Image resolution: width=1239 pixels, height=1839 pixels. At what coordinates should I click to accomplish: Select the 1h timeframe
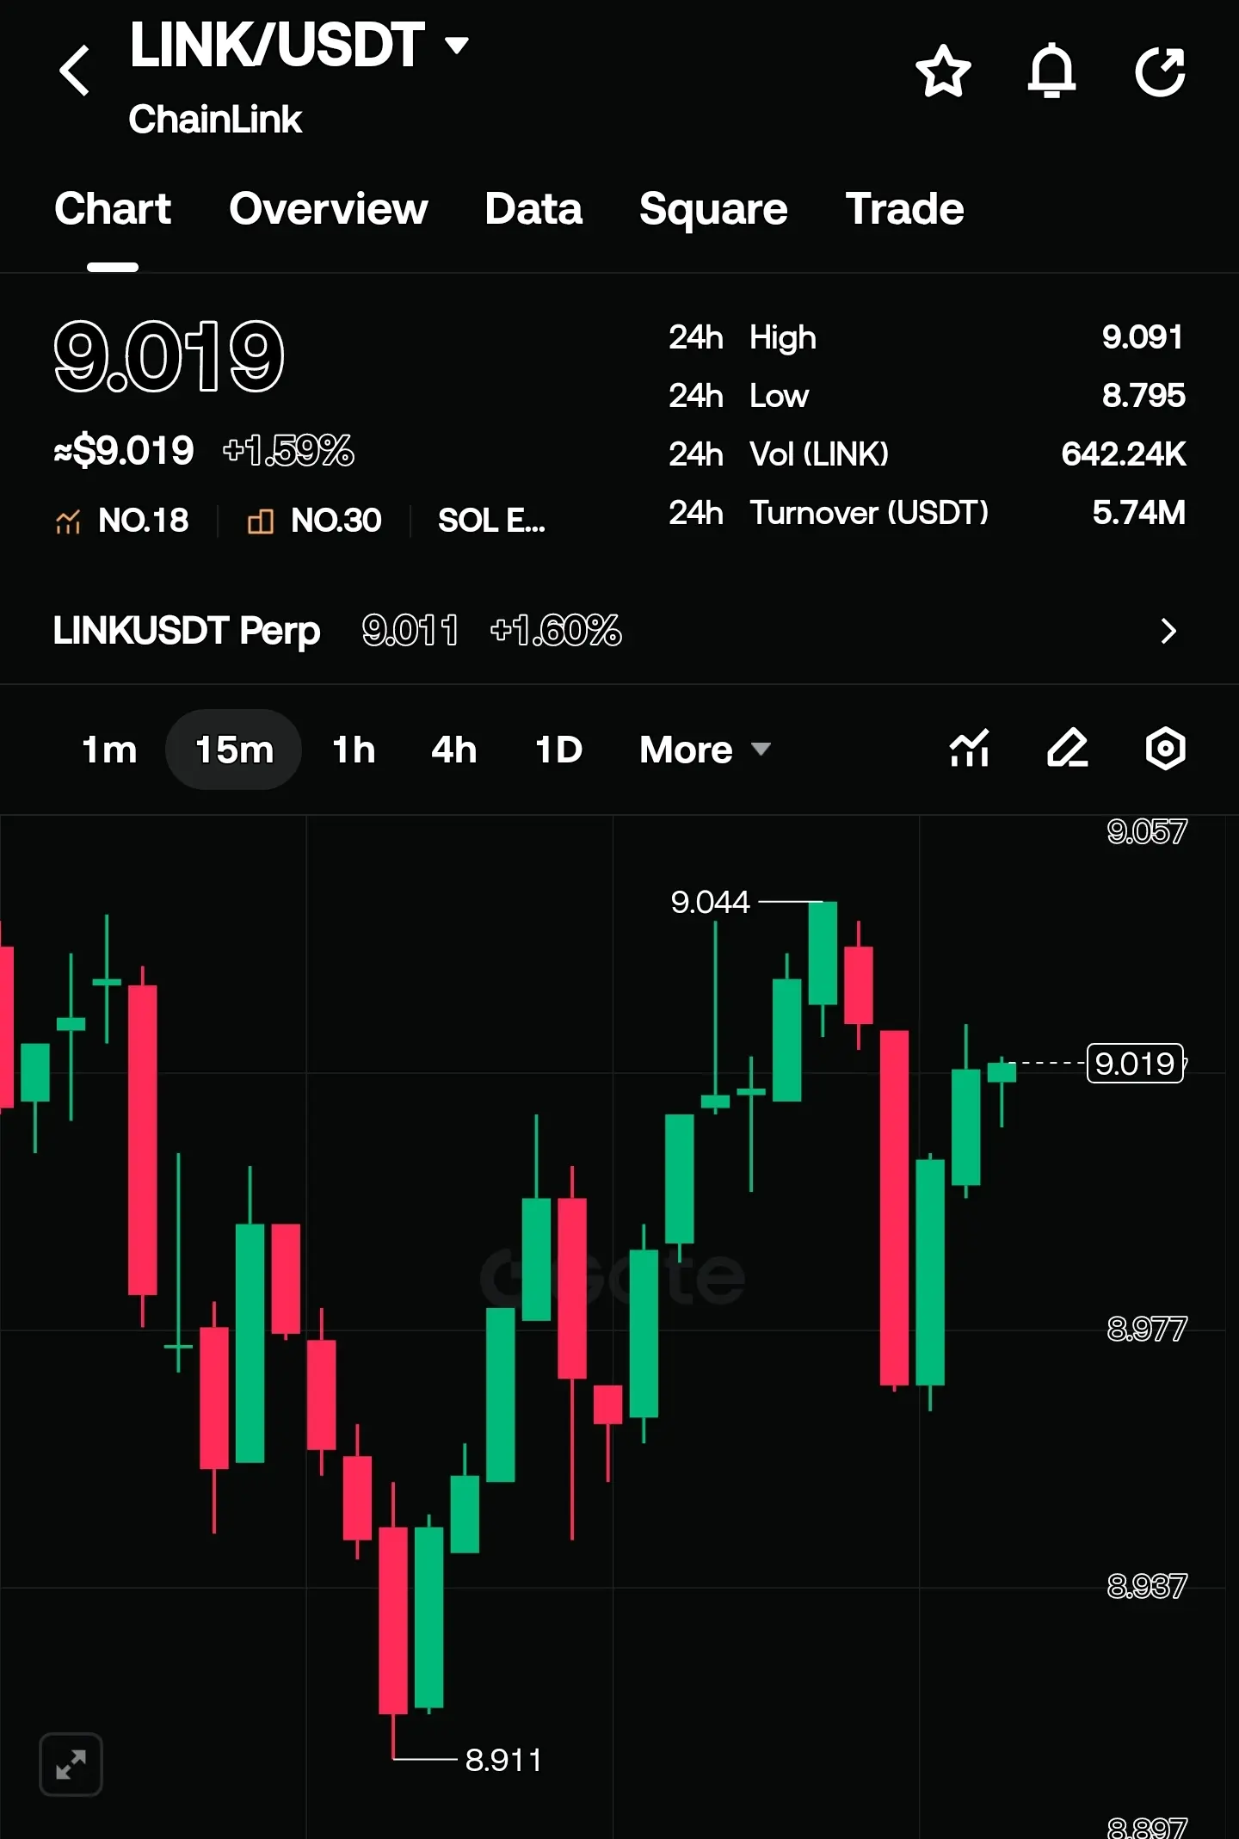pyautogui.click(x=354, y=750)
